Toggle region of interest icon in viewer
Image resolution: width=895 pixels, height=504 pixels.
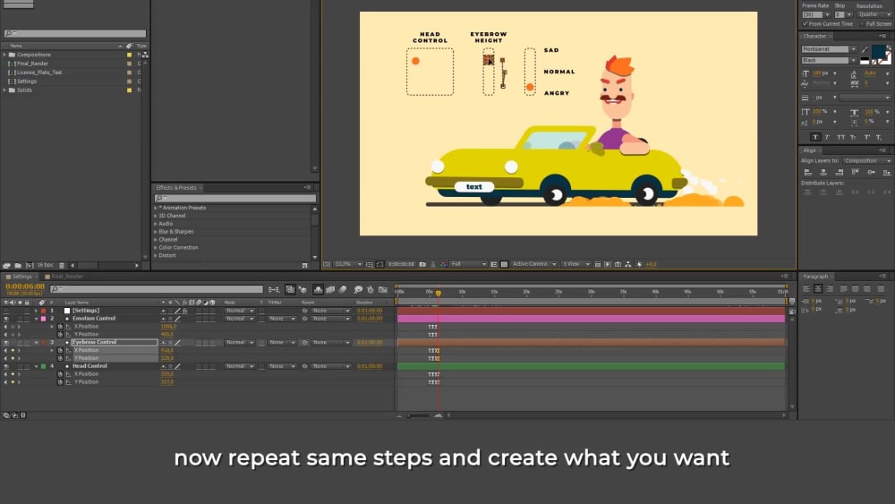click(x=494, y=264)
